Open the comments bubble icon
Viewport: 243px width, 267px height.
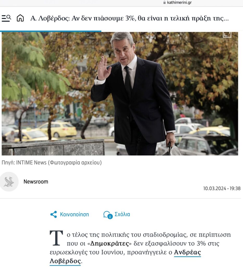(x=107, y=214)
